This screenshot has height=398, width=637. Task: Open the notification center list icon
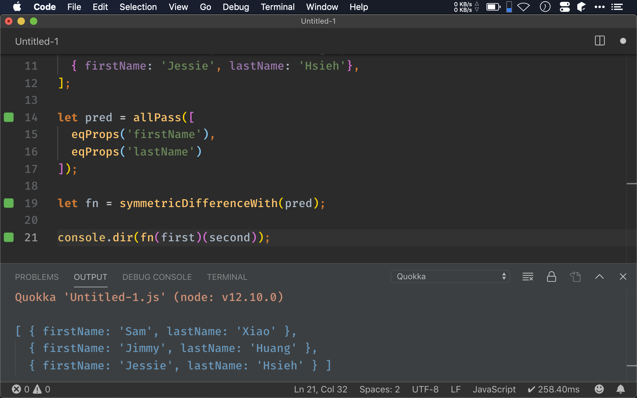pyautogui.click(x=617, y=7)
